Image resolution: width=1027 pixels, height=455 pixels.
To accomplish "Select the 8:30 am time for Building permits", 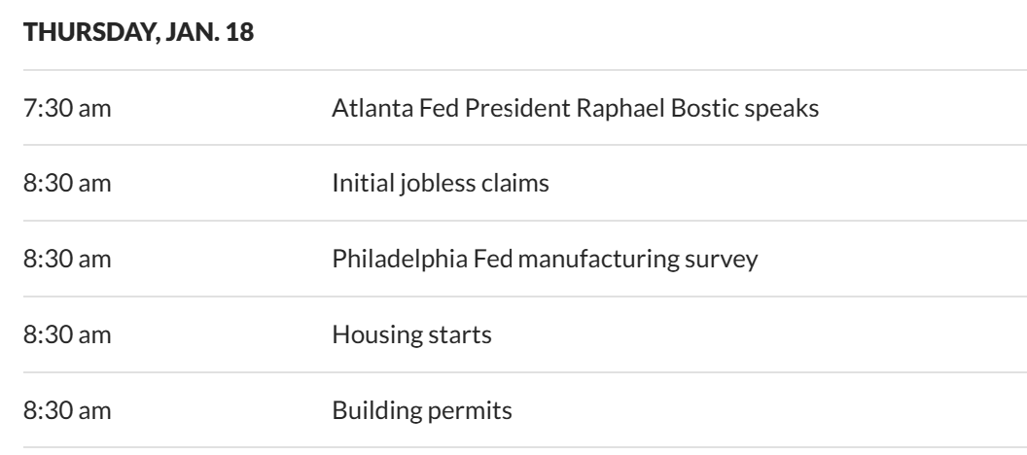I will 66,411.
